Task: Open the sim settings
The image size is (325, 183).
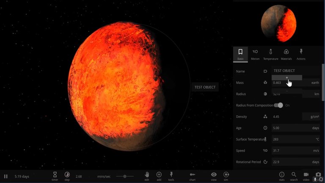Action: [226, 176]
